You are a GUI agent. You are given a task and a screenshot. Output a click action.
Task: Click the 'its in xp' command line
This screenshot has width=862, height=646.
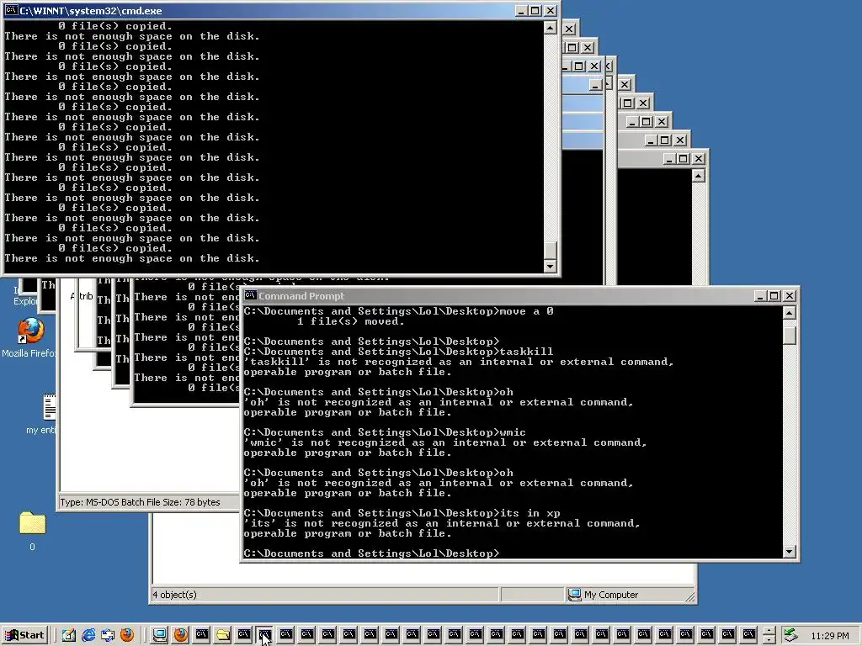click(402, 513)
